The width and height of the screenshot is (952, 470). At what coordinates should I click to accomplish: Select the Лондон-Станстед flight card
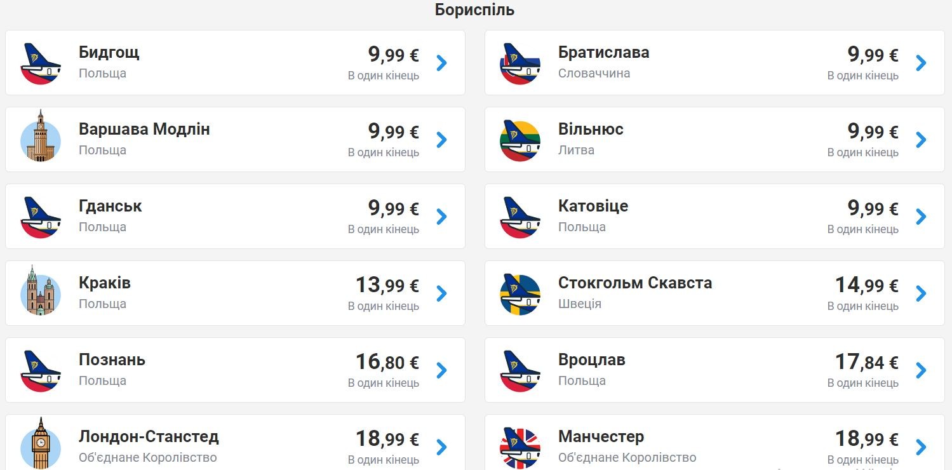(x=235, y=443)
